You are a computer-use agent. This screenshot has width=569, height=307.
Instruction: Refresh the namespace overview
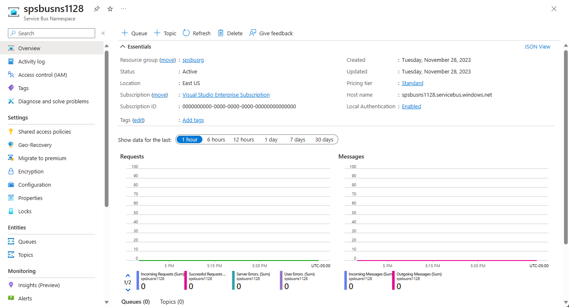[197, 33]
